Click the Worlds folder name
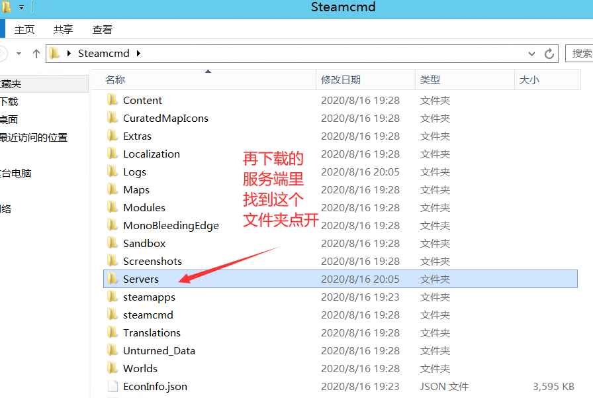 coord(140,368)
